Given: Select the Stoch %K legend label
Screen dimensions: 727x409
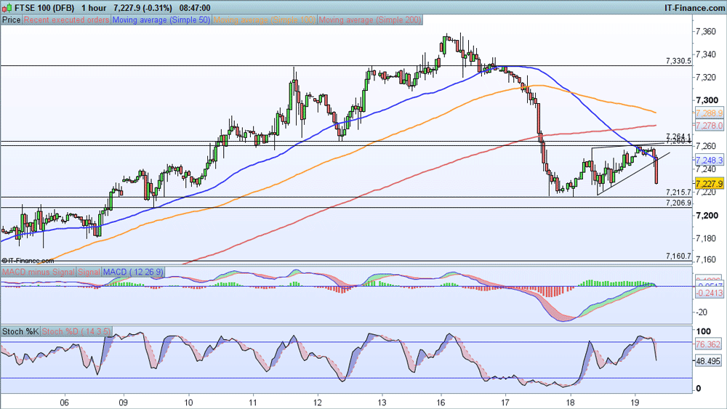Looking at the screenshot, I should [20, 331].
